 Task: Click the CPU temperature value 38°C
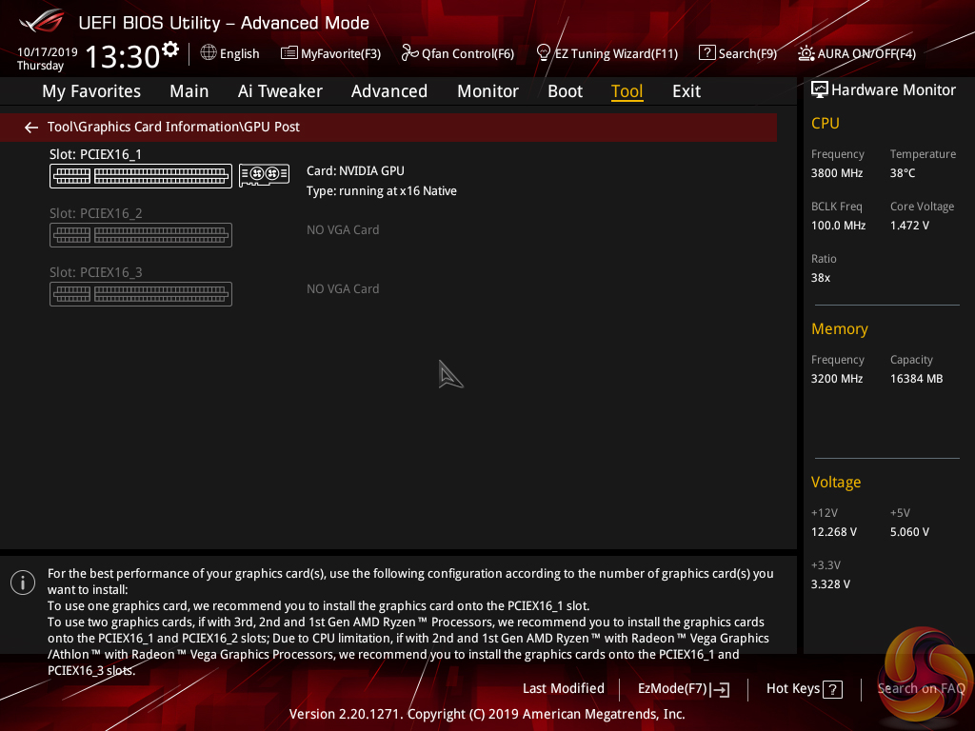pos(903,173)
